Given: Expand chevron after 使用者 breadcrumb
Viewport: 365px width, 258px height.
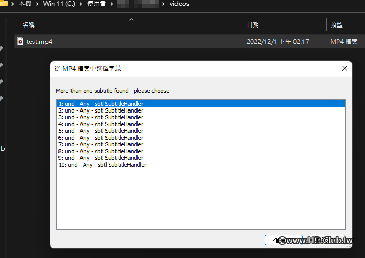Looking at the screenshot, I should point(112,4).
